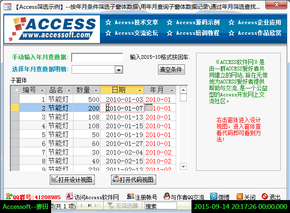Click the next record navigation arrow
Image resolution: width=290 pixels, height=213 pixels.
[x=82, y=205]
